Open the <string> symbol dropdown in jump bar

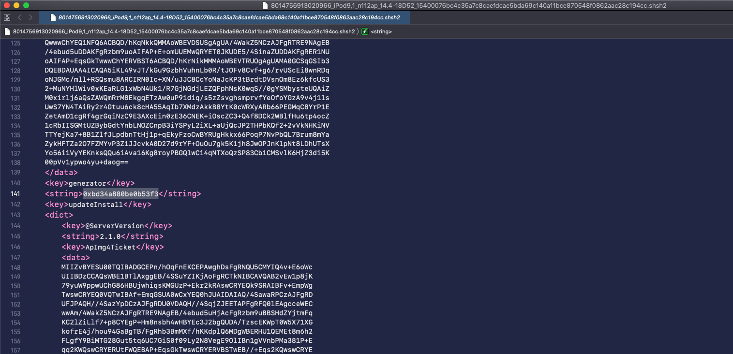click(x=381, y=31)
